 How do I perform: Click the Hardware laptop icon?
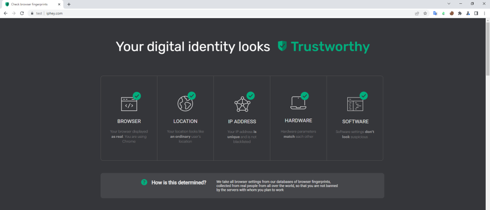point(298,103)
